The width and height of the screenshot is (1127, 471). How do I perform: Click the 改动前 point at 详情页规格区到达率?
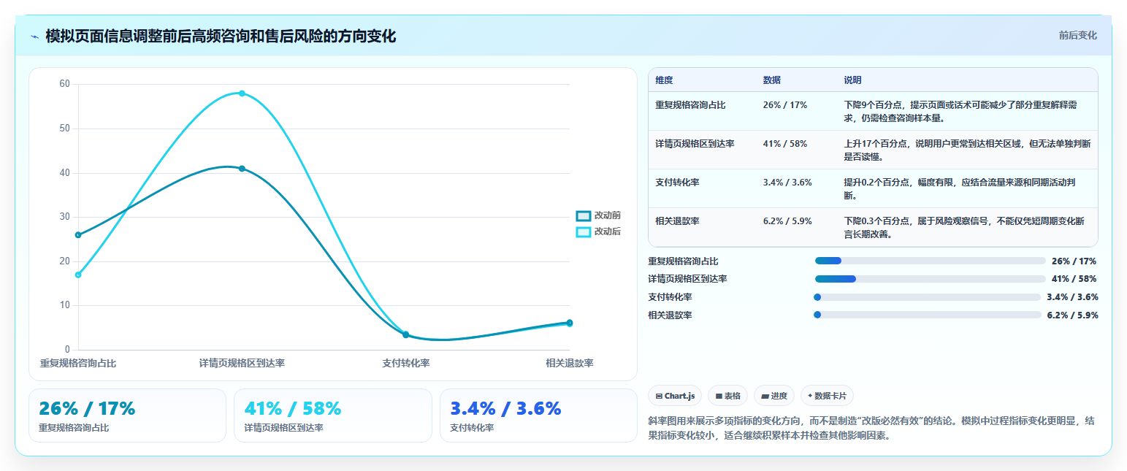pos(242,169)
